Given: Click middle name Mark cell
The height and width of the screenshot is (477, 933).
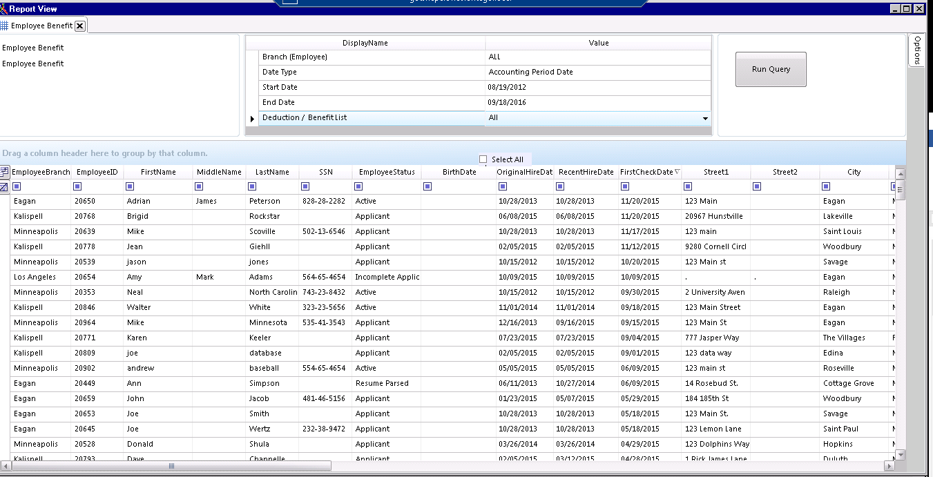Looking at the screenshot, I should click(x=220, y=277).
